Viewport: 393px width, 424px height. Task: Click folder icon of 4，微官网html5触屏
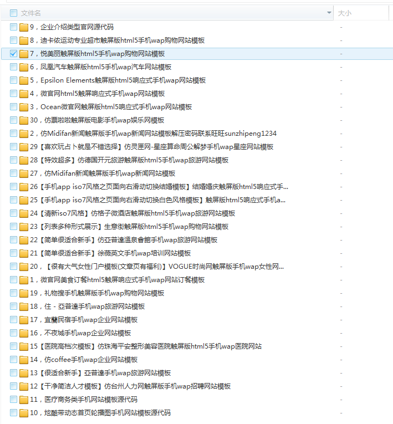[24, 94]
